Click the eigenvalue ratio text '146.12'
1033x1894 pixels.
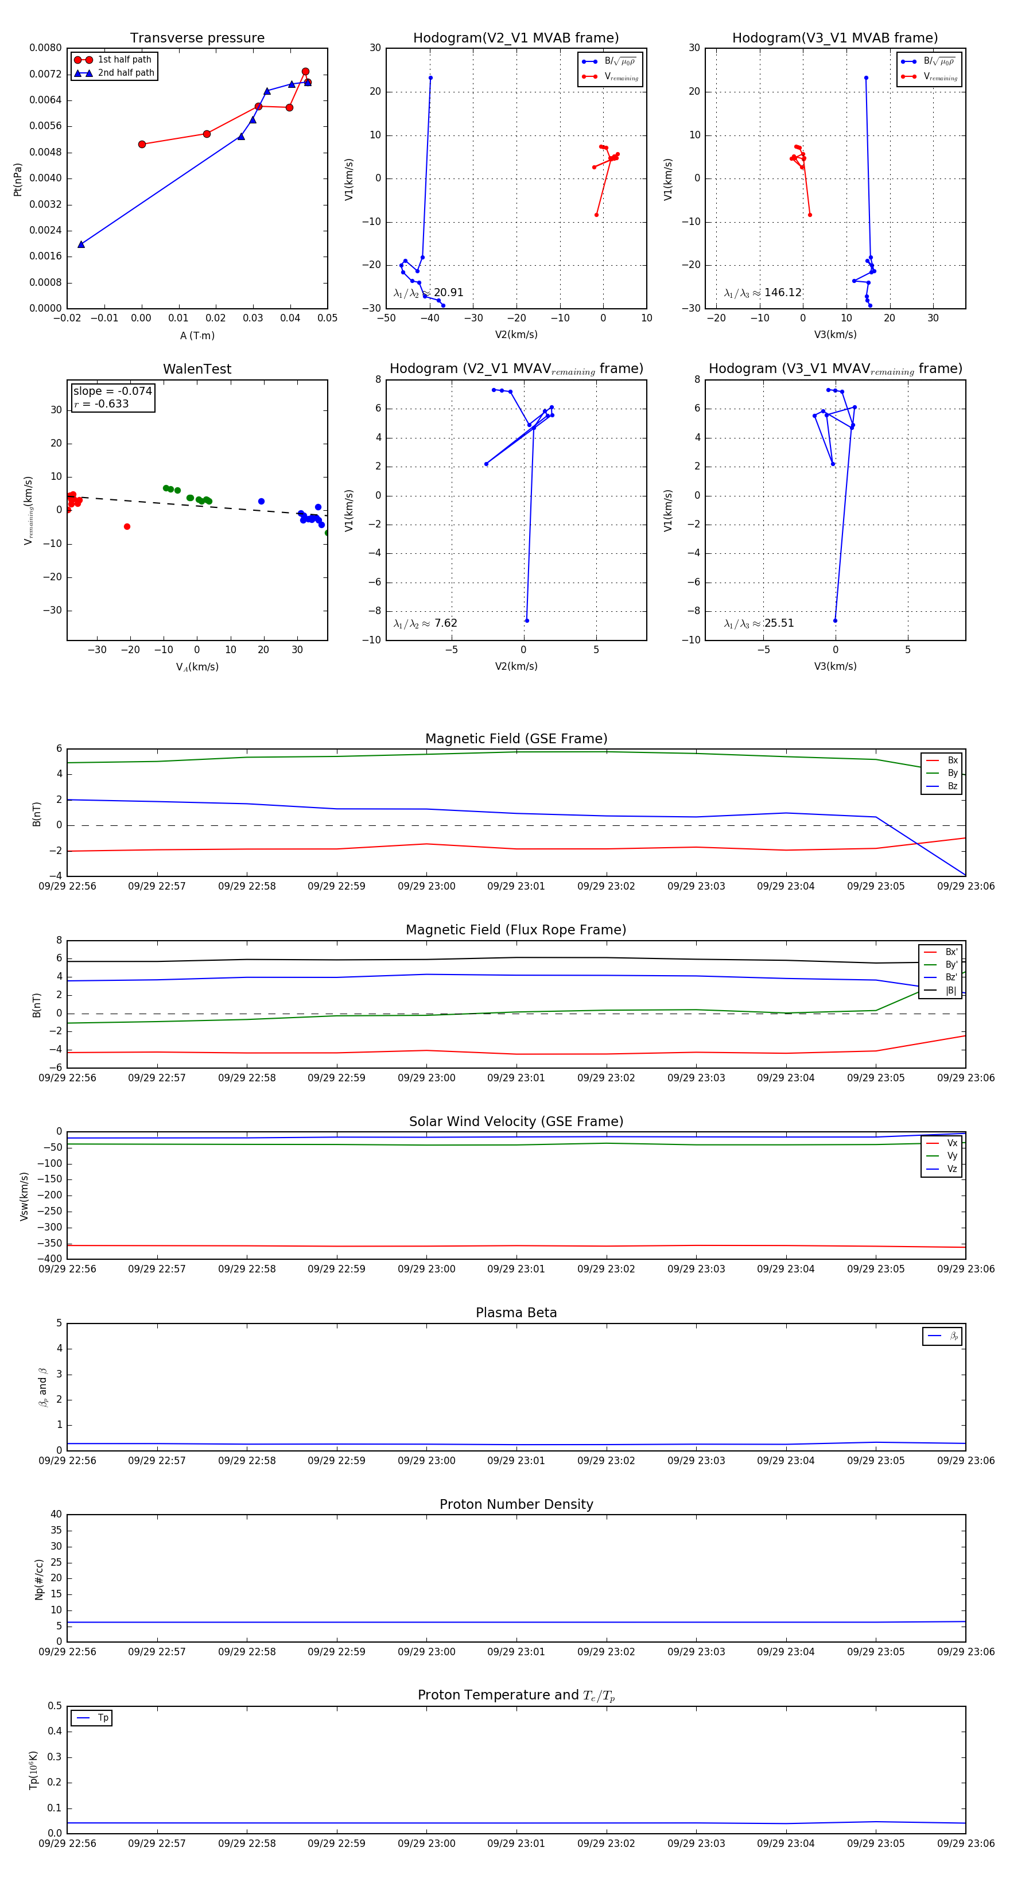pos(783,293)
